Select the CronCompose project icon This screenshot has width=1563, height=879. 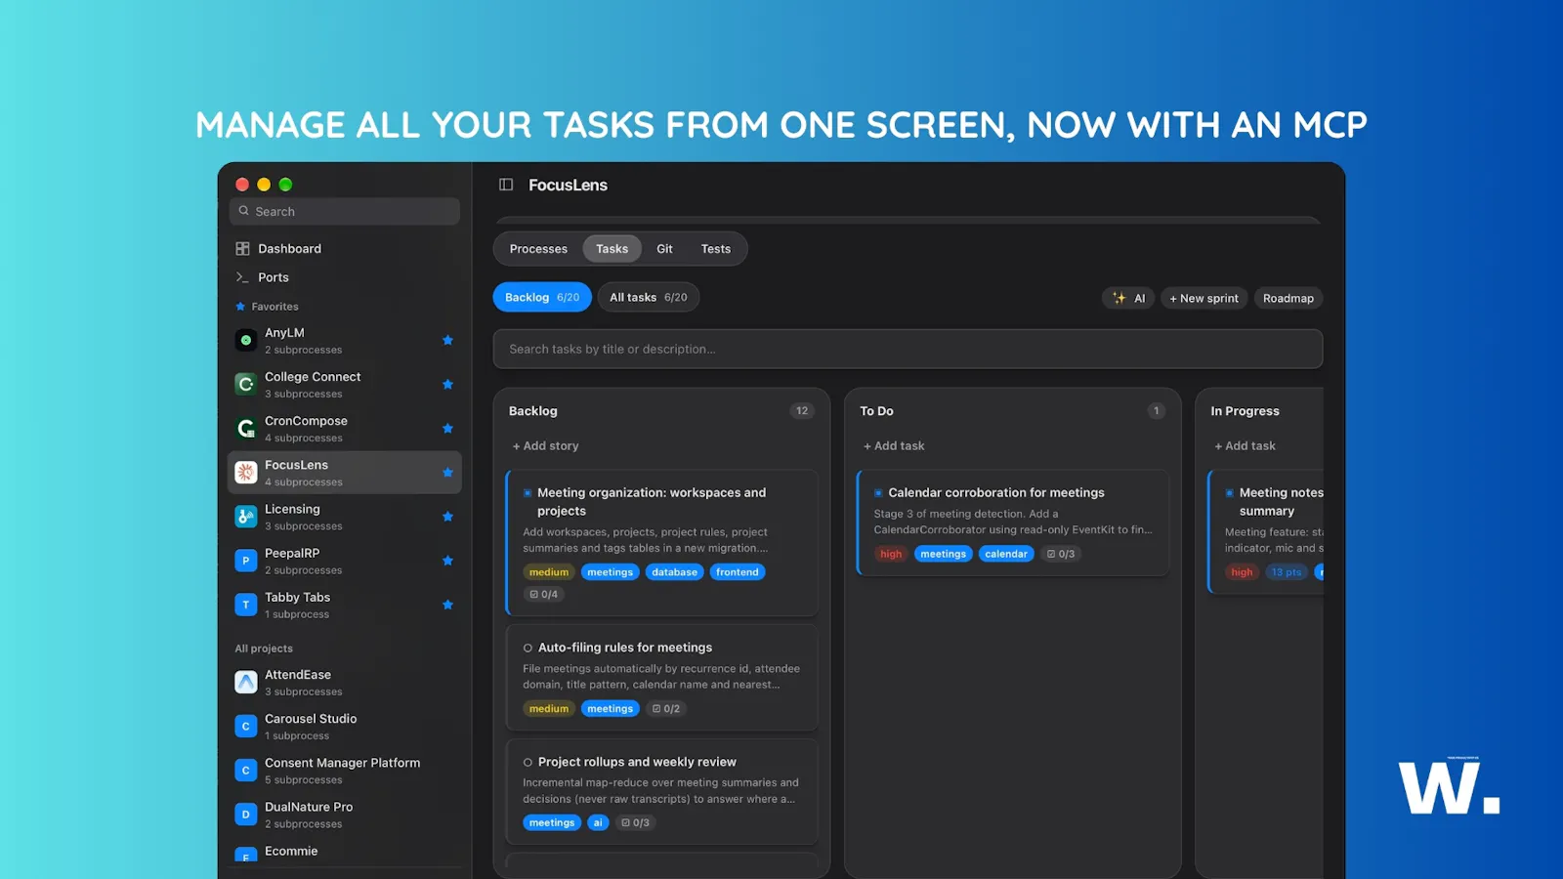pyautogui.click(x=246, y=428)
